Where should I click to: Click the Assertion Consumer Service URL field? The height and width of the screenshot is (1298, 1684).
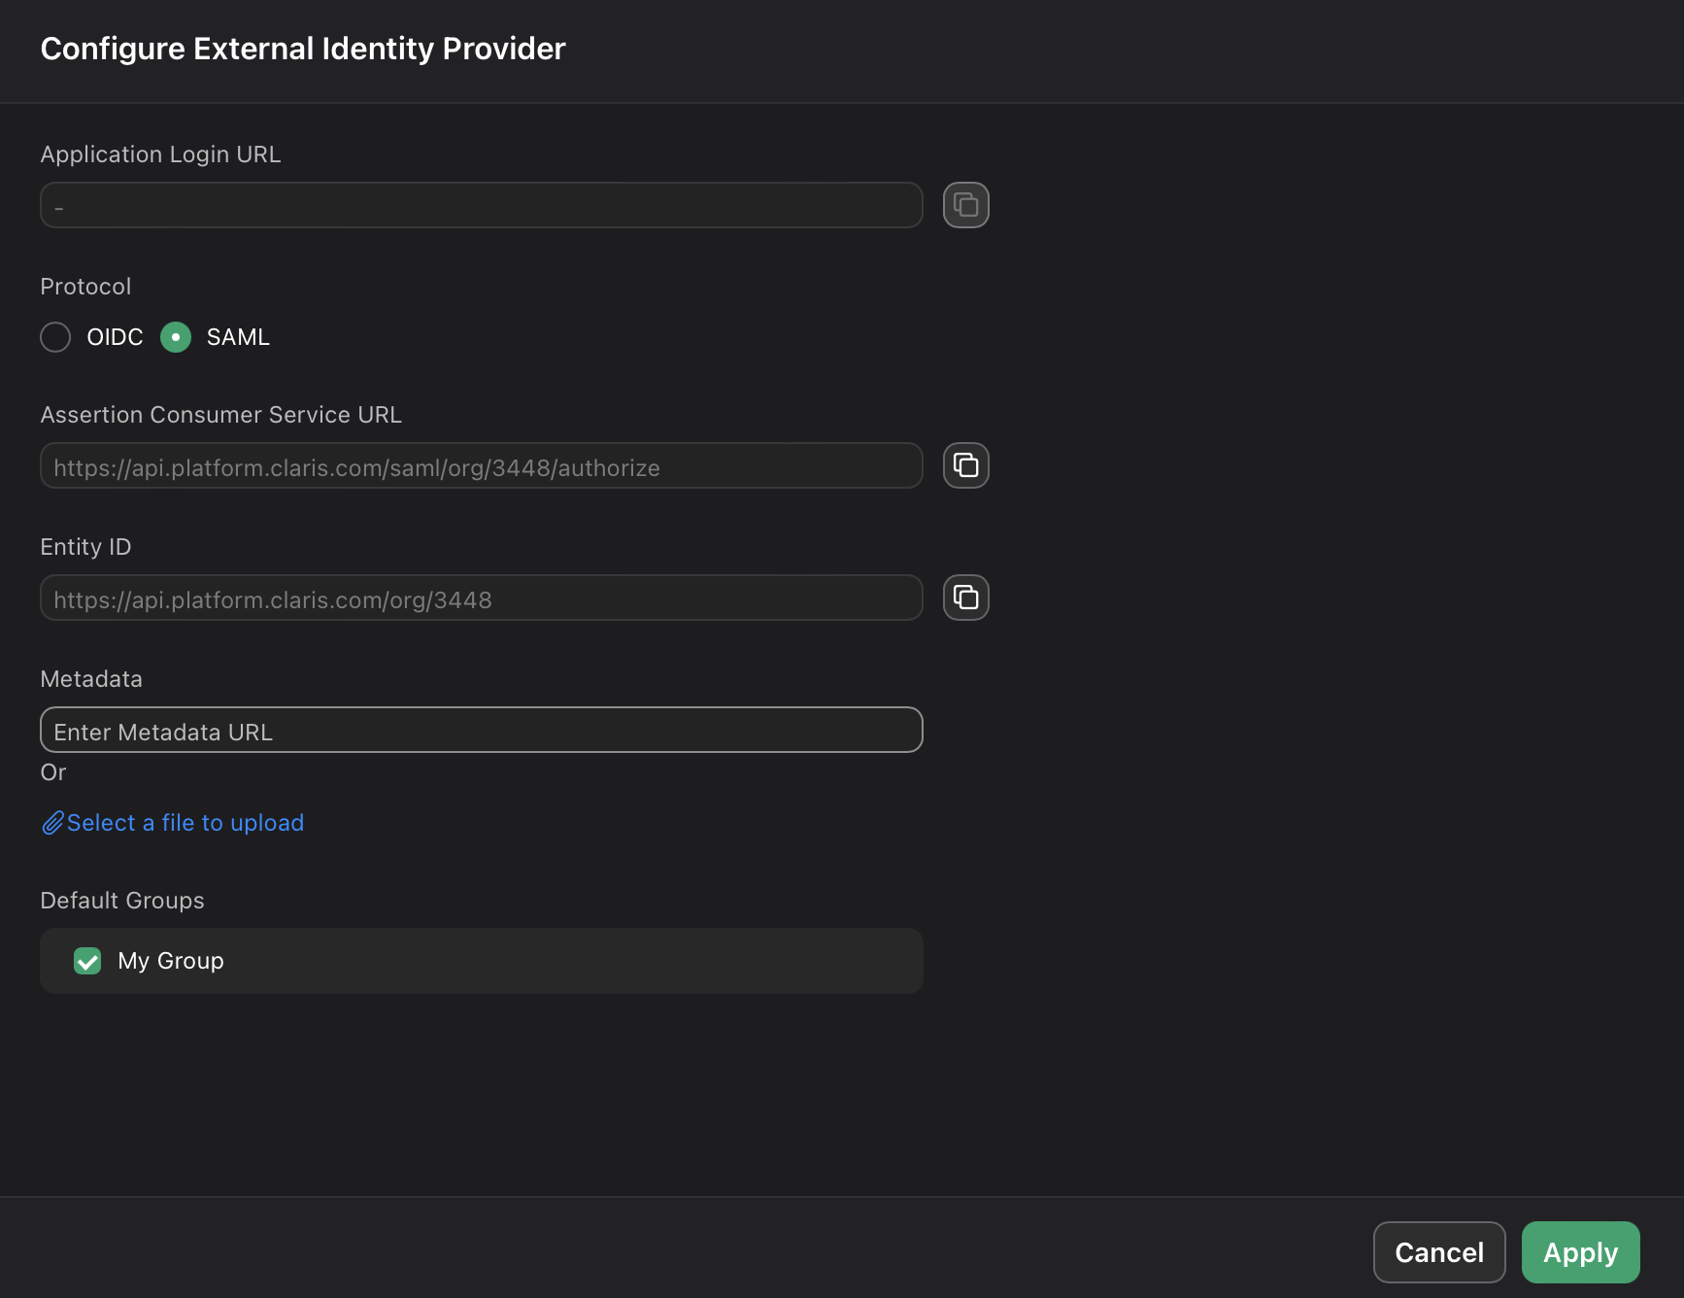481,465
